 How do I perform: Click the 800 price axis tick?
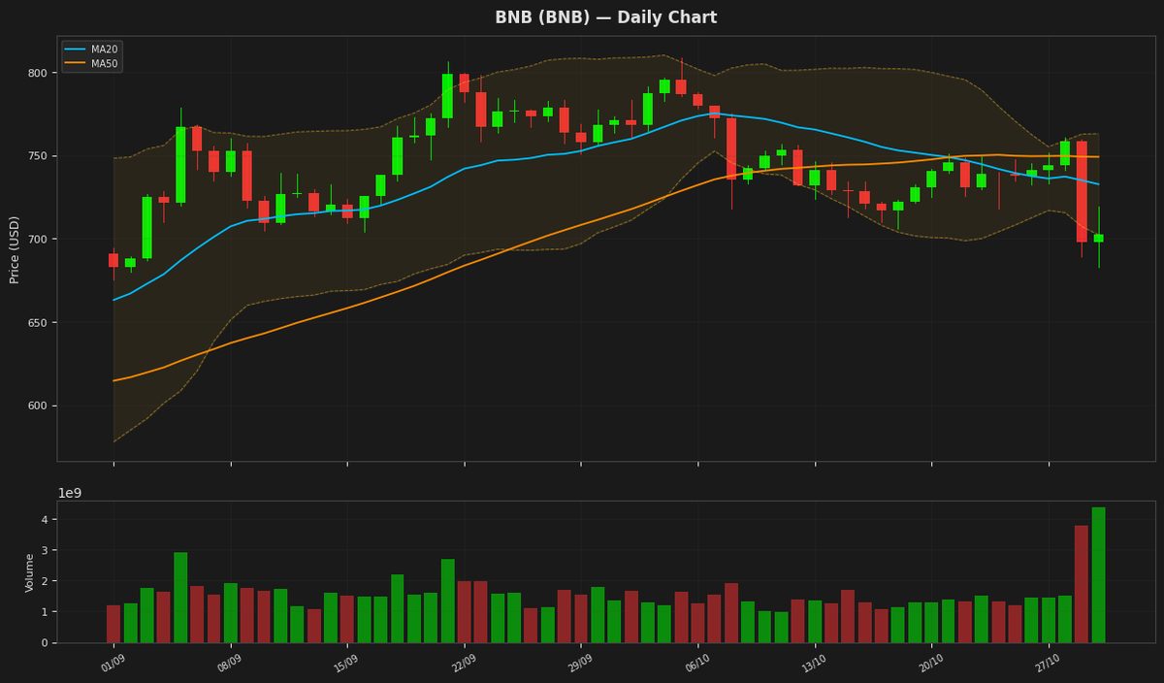[x=38, y=74]
